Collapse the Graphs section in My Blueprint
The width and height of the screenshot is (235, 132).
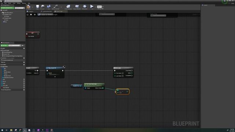(1, 48)
